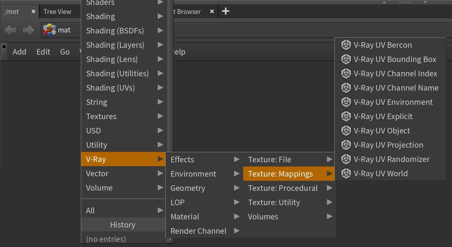
Task: Open the Textures submenu
Action: pyautogui.click(x=124, y=116)
